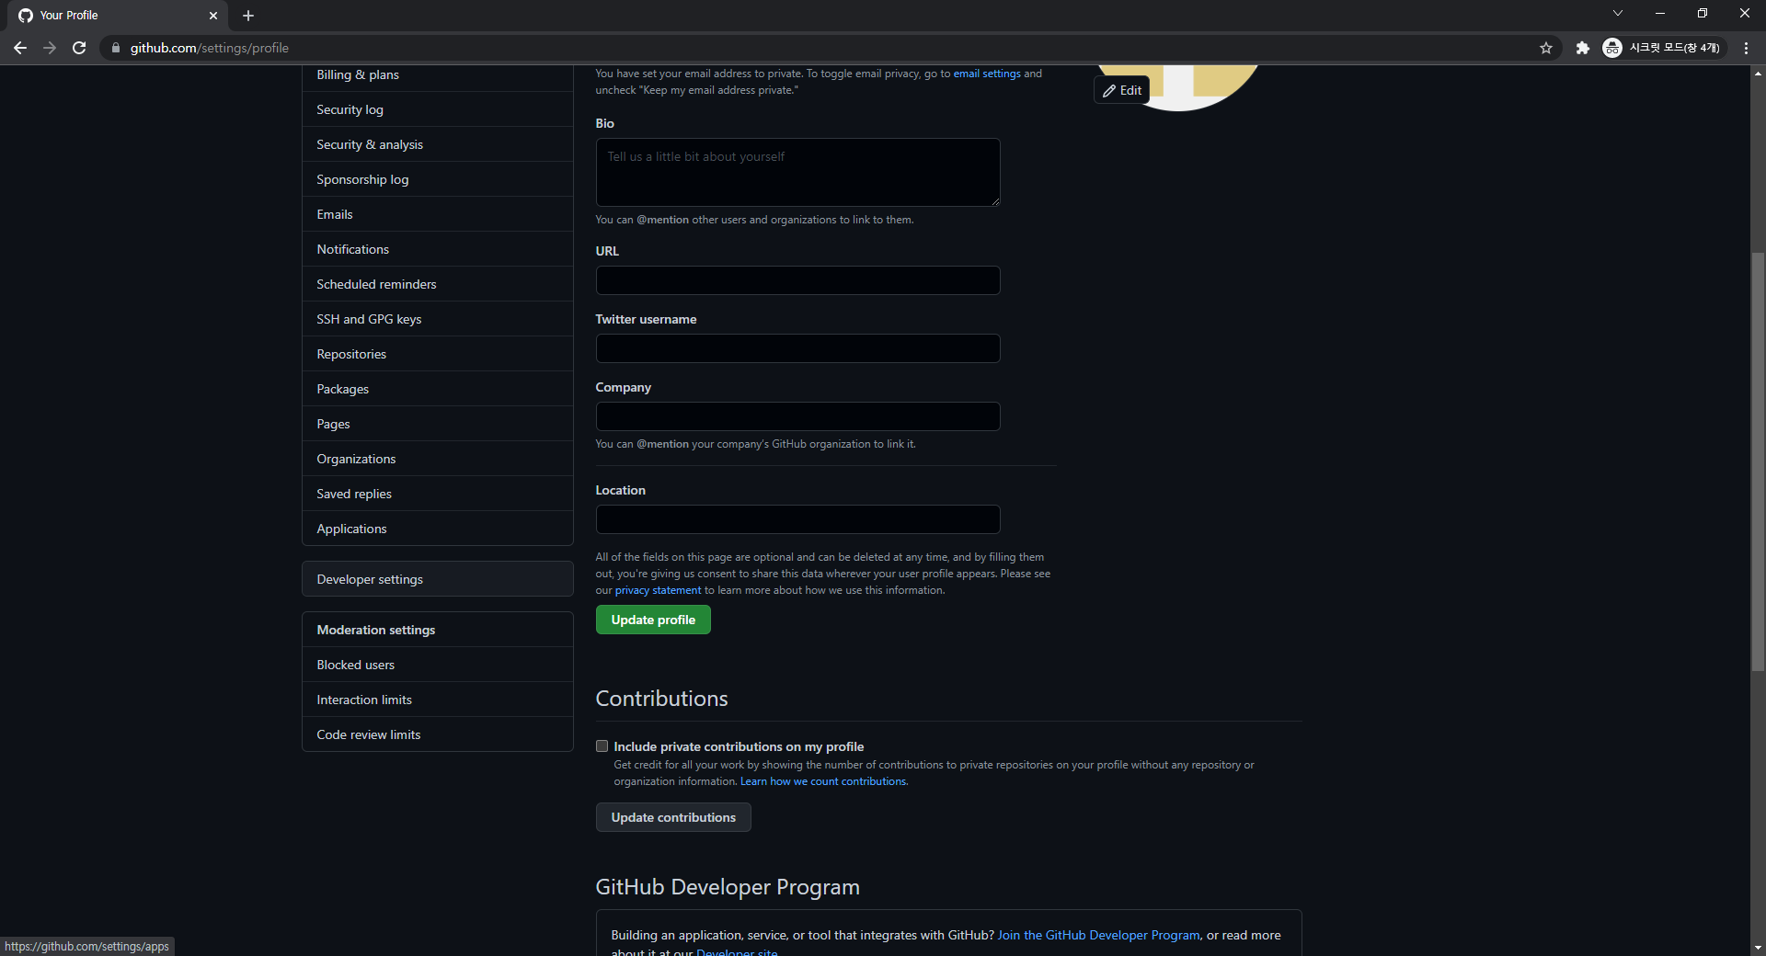Open a new tab with the plus button
The image size is (1766, 956).
pos(248,16)
